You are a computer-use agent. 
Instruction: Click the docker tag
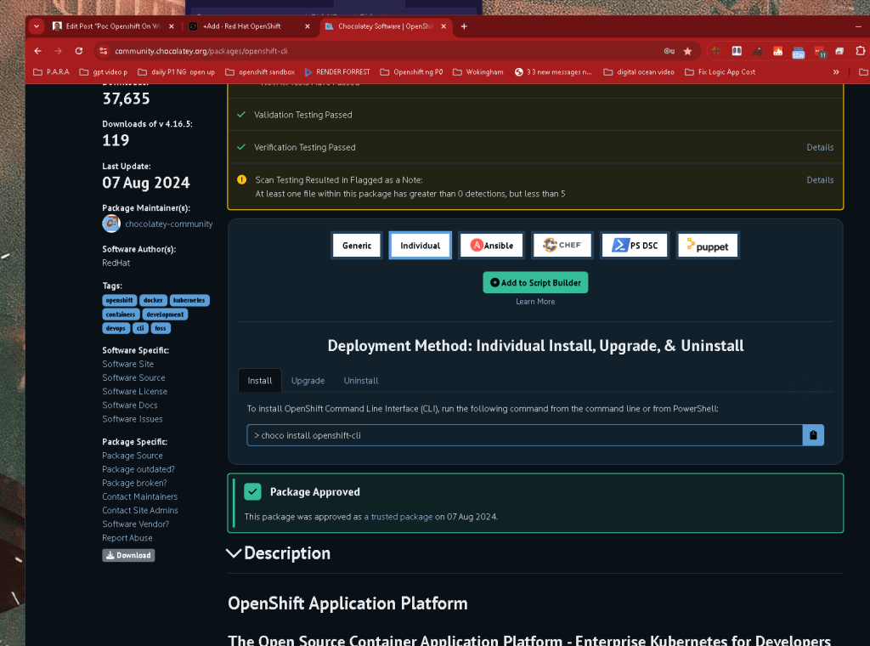[153, 300]
